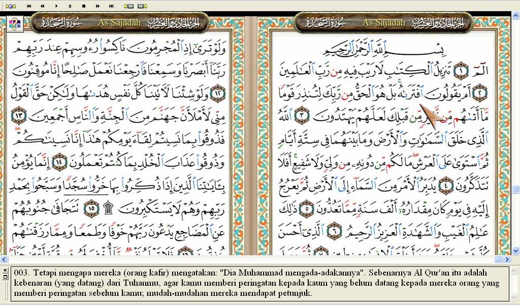Select verse marker 14 on left page

[x=60, y=163]
